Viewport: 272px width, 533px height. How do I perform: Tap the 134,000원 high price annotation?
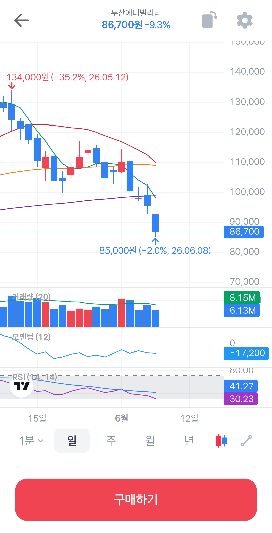(x=67, y=77)
